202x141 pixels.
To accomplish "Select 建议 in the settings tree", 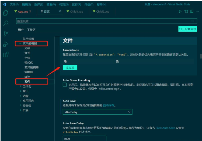I will coord(27,77).
